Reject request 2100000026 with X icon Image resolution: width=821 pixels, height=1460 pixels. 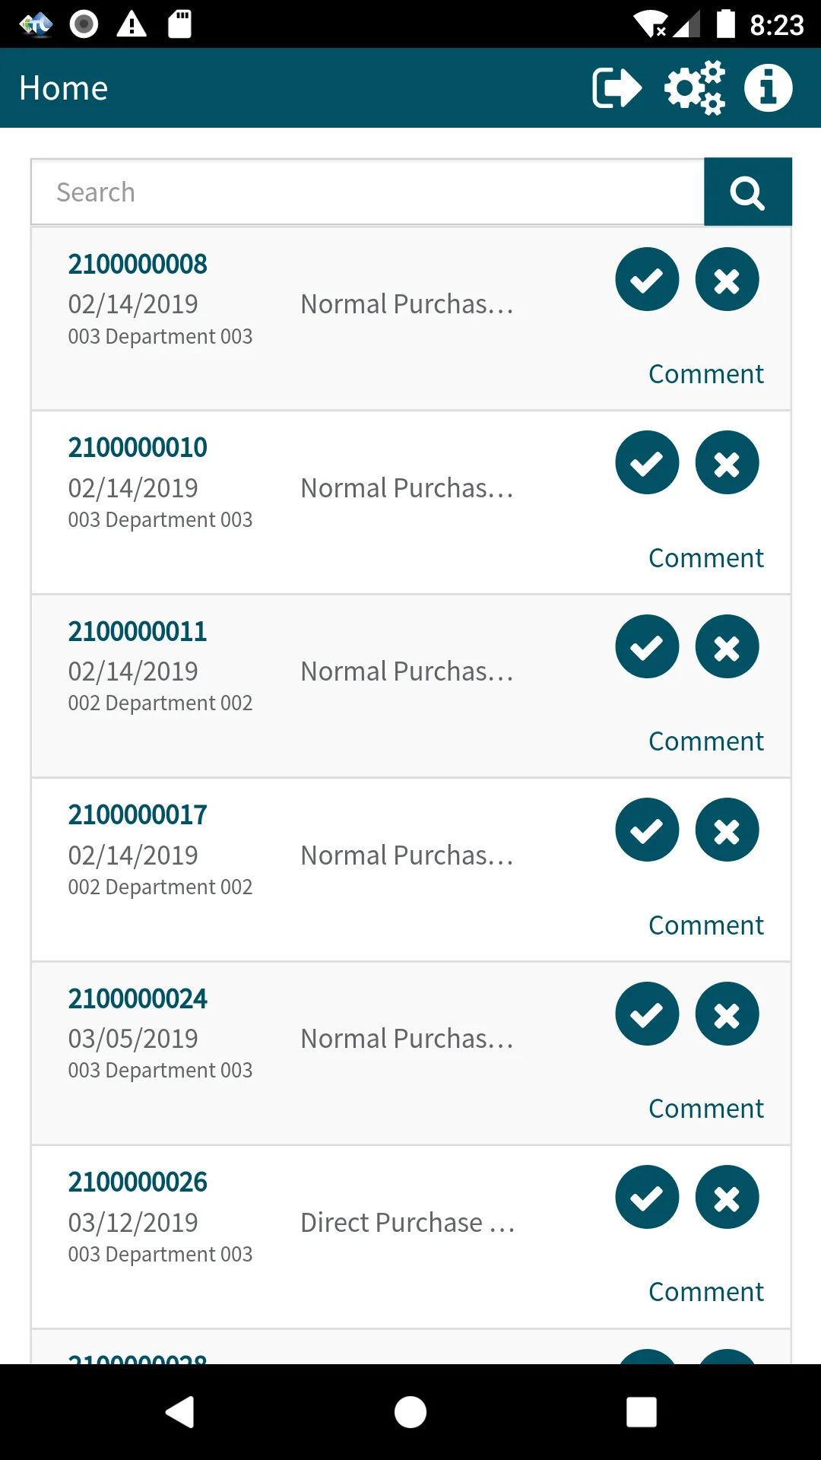[727, 1197]
